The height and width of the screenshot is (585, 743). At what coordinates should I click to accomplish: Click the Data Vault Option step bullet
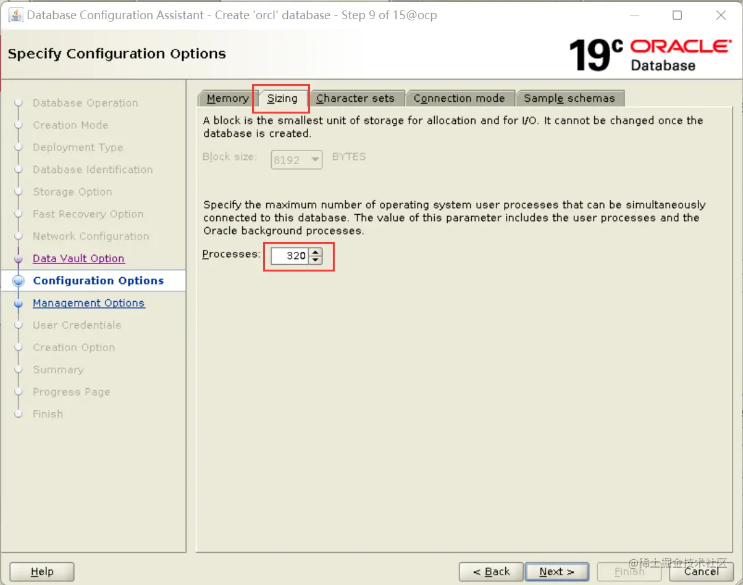[x=19, y=259]
